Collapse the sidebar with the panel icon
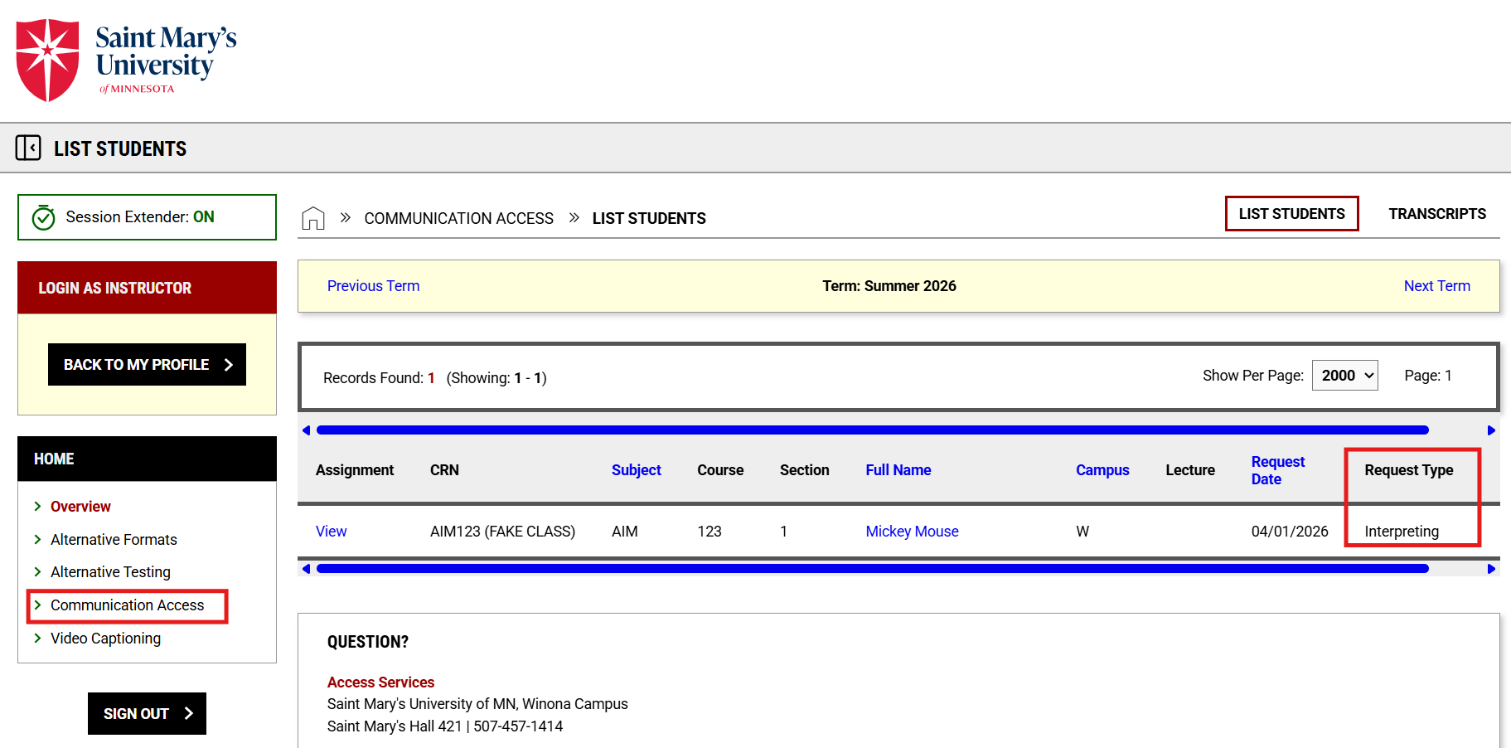The image size is (1511, 748). click(28, 148)
